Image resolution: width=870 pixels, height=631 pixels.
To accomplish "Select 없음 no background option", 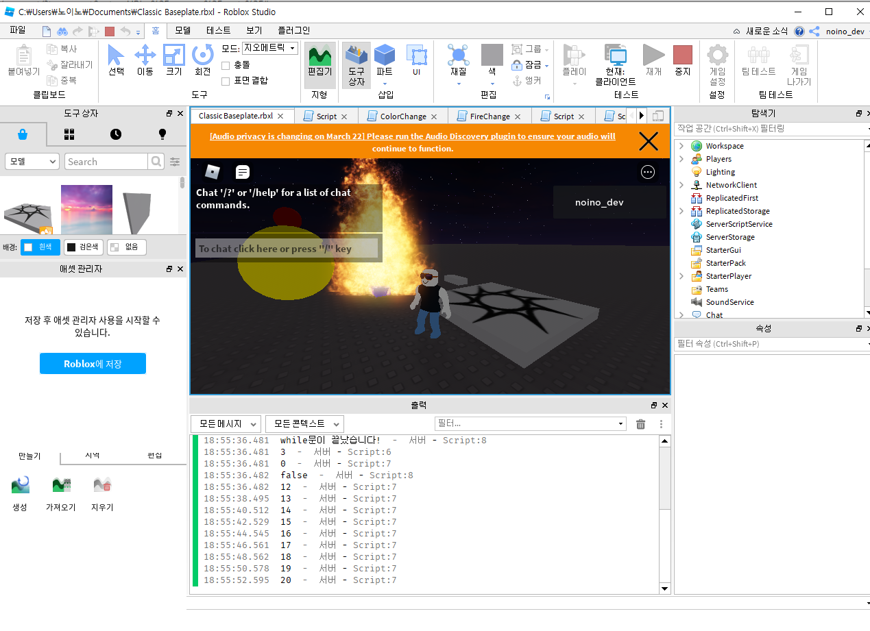I will click(x=127, y=247).
